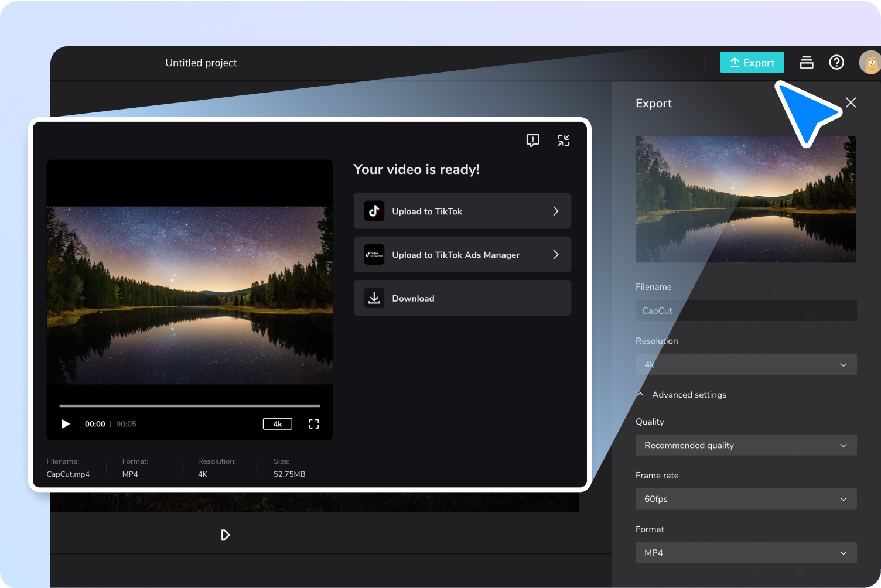The image size is (881, 588).
Task: Click the Filename input field
Action: pyautogui.click(x=746, y=310)
